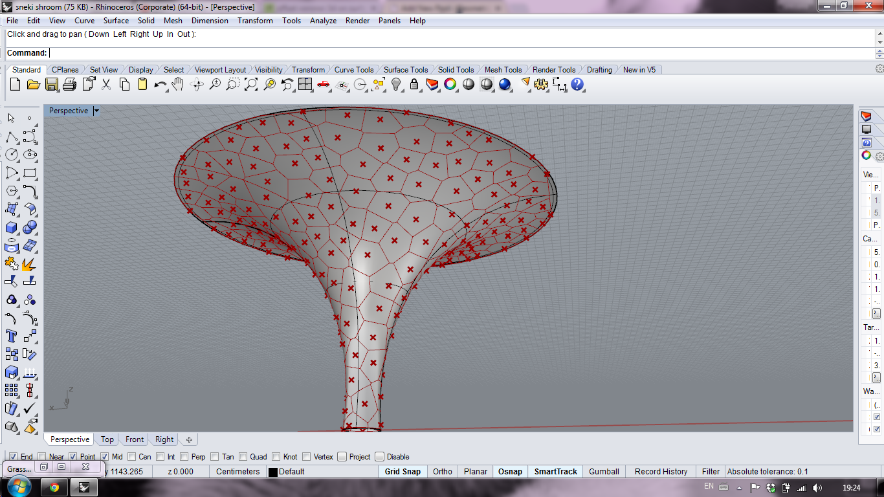Click the color wheel tab in right panel
884x497 pixels.
tap(866, 155)
